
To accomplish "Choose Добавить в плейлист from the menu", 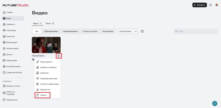I will [x=47, y=68].
